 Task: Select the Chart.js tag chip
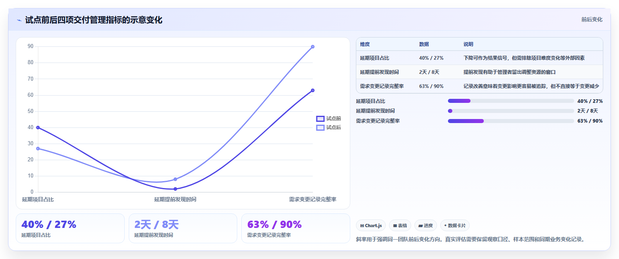coord(371,226)
